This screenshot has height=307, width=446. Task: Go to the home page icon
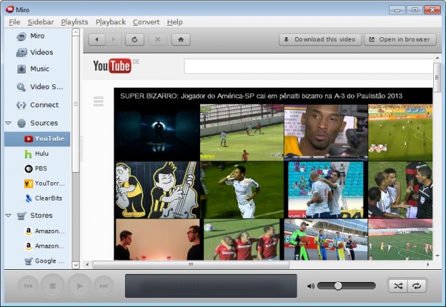(x=180, y=40)
